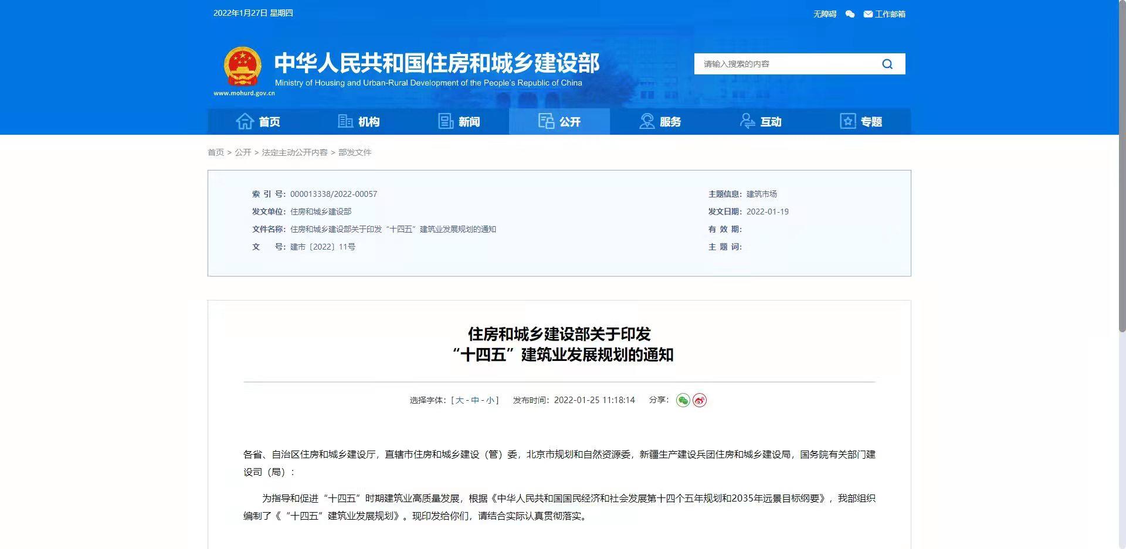Click the national emblem logo
Viewport: 1126px width, 549px height.
click(x=243, y=67)
